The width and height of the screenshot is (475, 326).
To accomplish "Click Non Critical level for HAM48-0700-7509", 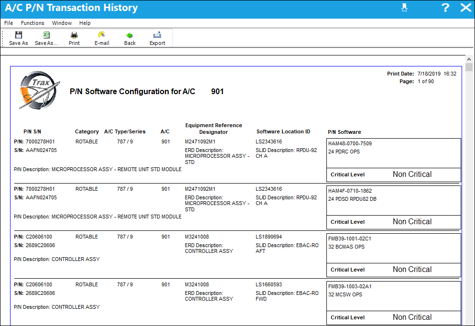I will point(412,174).
